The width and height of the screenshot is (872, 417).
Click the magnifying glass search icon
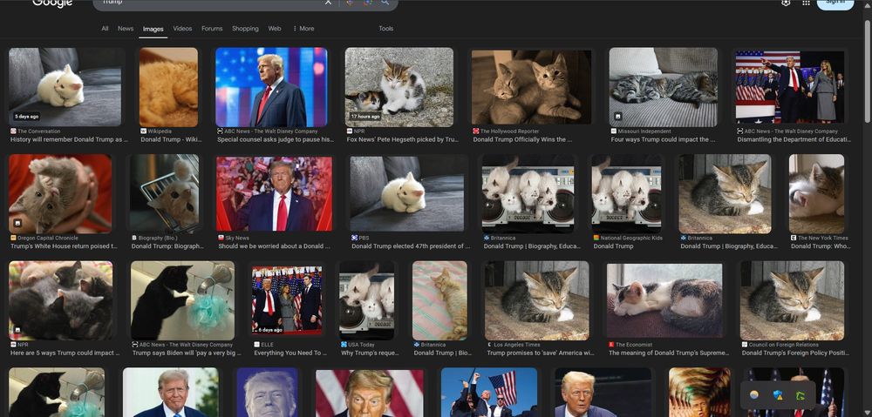[x=385, y=3]
